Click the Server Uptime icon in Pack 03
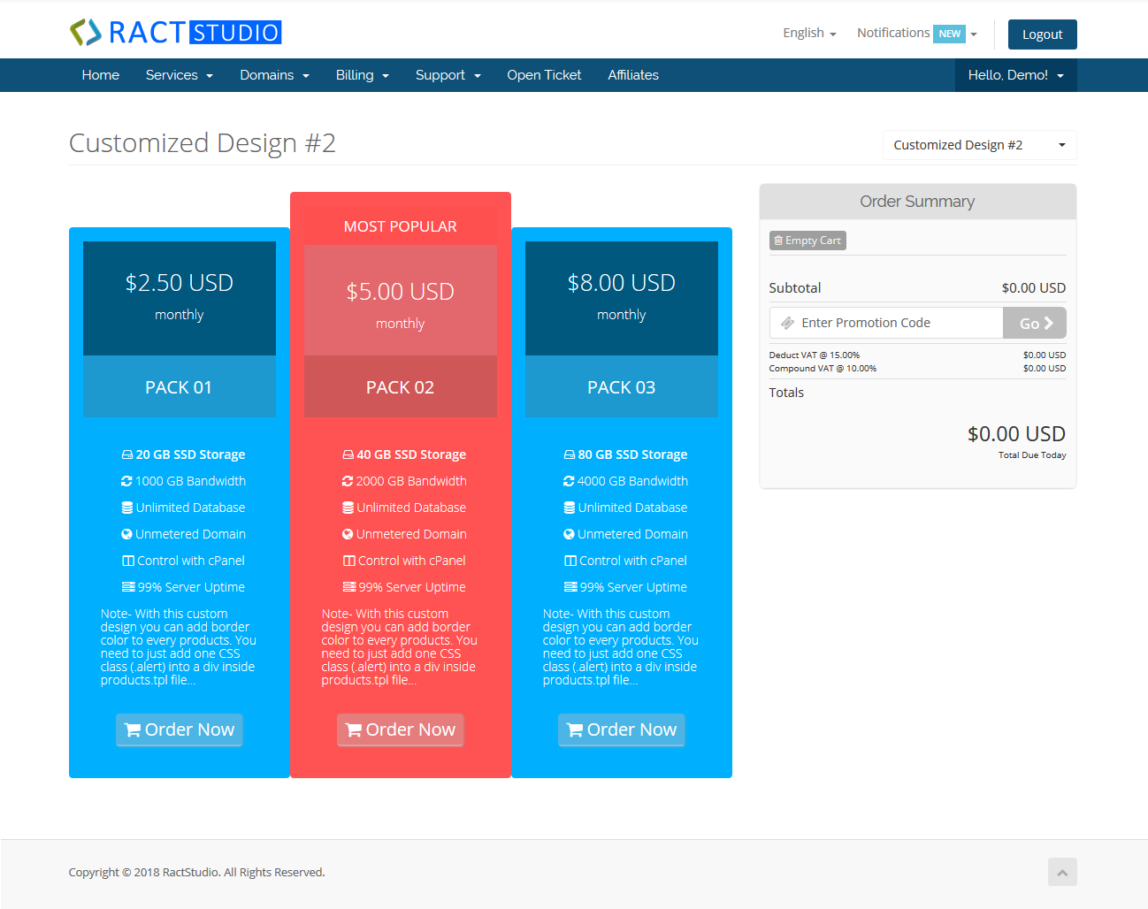Screen dimensions: 1148x909 coord(569,586)
